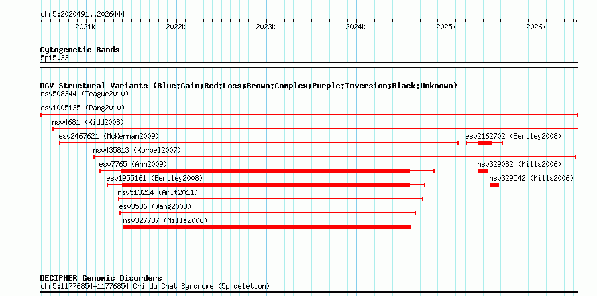597x296 pixels.
Task: Open variant nsv508344 (Teague2010) label
Action: tap(85, 94)
